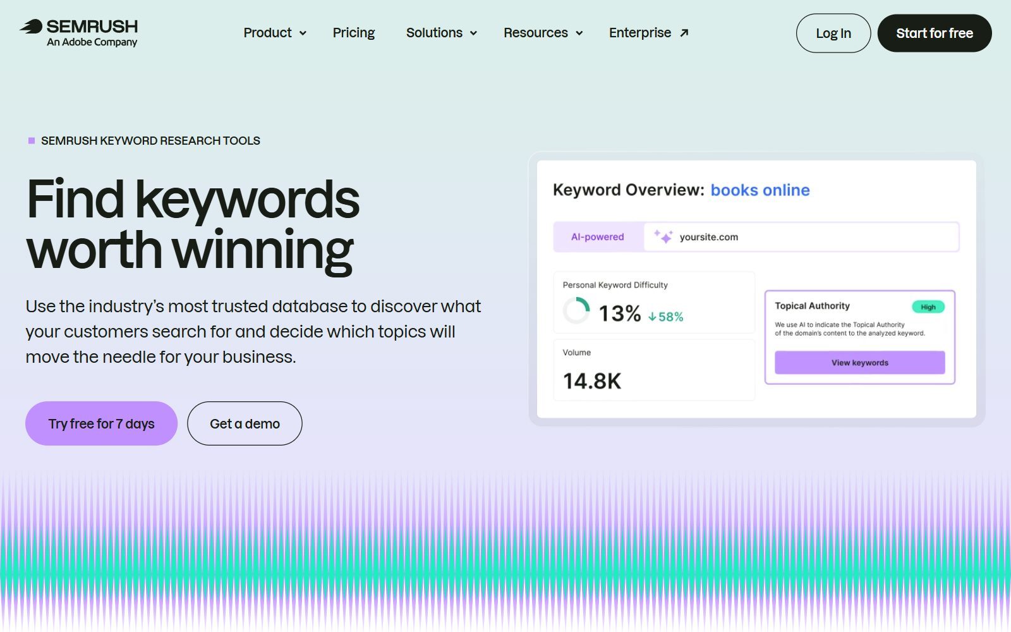Screen dimensions: 1011x632
Task: Expand the Solutions dropdown menu
Action: tap(441, 33)
